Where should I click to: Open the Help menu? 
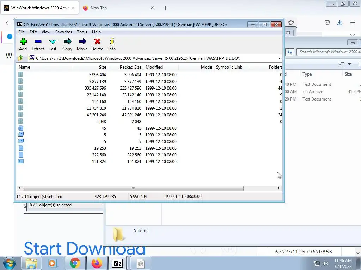(x=96, y=32)
